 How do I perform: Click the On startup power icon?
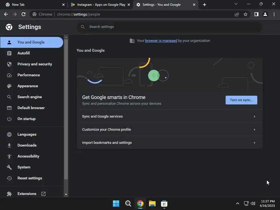click(9, 119)
